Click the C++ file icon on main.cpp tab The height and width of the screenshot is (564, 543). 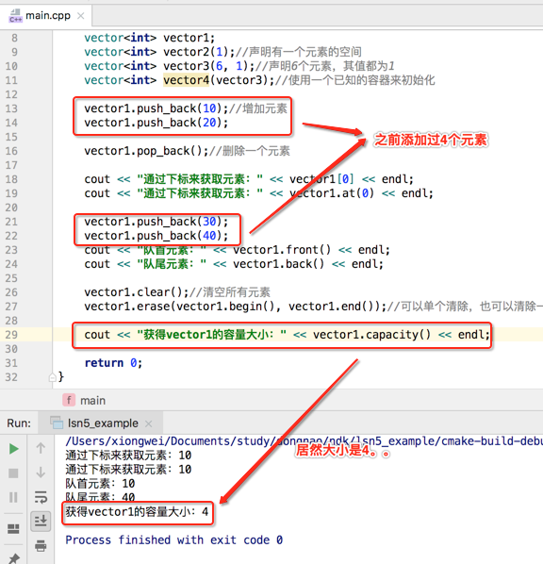15,16
